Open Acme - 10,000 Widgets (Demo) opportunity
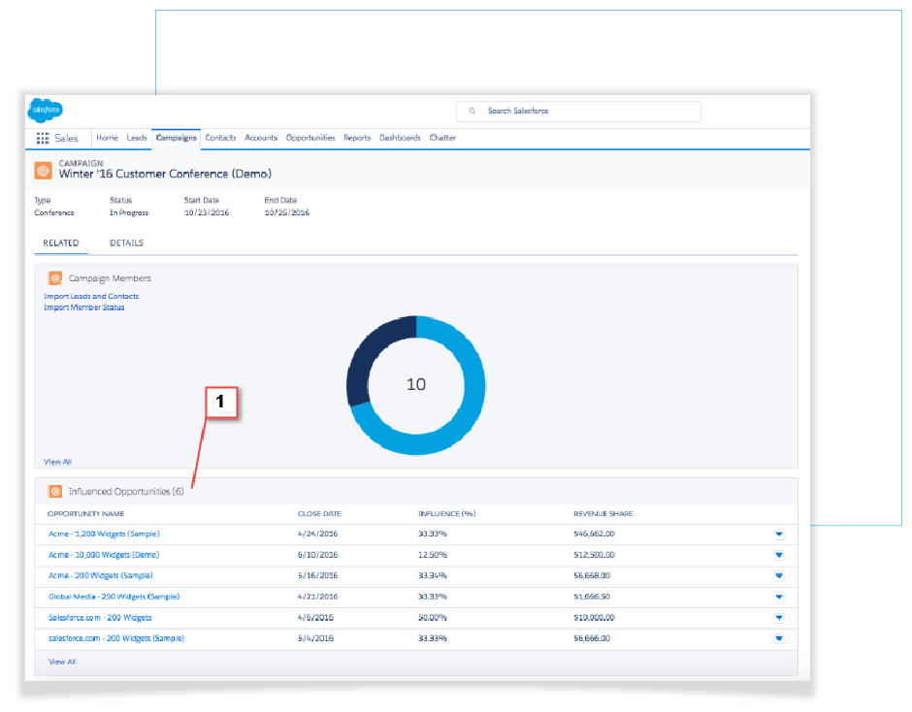Screen dimensions: 912x712 pyautogui.click(x=104, y=555)
